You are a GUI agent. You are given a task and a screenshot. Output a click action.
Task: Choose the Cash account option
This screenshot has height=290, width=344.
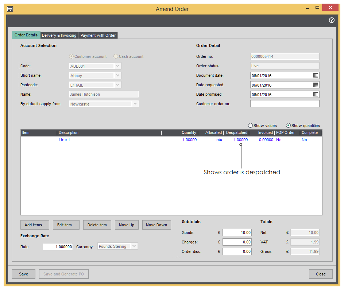(116, 56)
